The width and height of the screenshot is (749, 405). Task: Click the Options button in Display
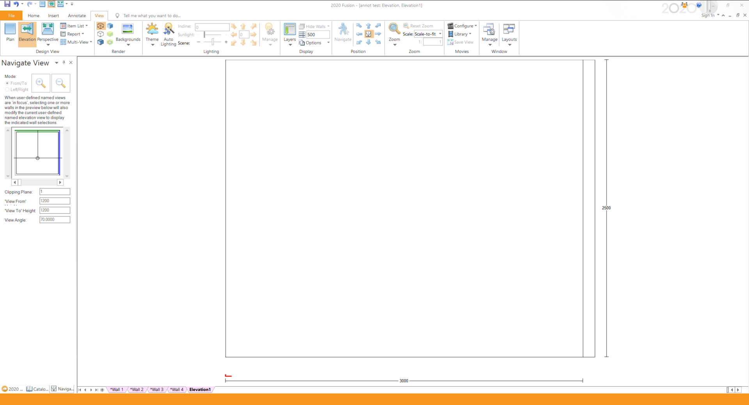point(313,43)
